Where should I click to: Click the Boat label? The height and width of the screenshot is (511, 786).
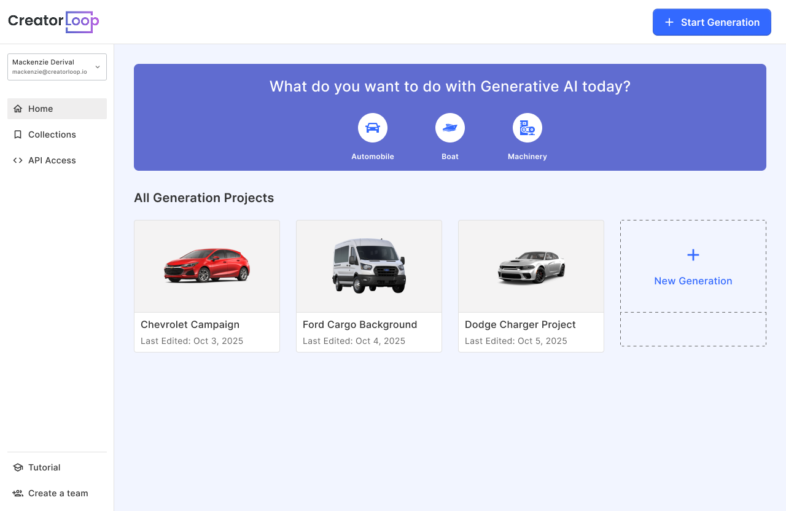click(450, 157)
